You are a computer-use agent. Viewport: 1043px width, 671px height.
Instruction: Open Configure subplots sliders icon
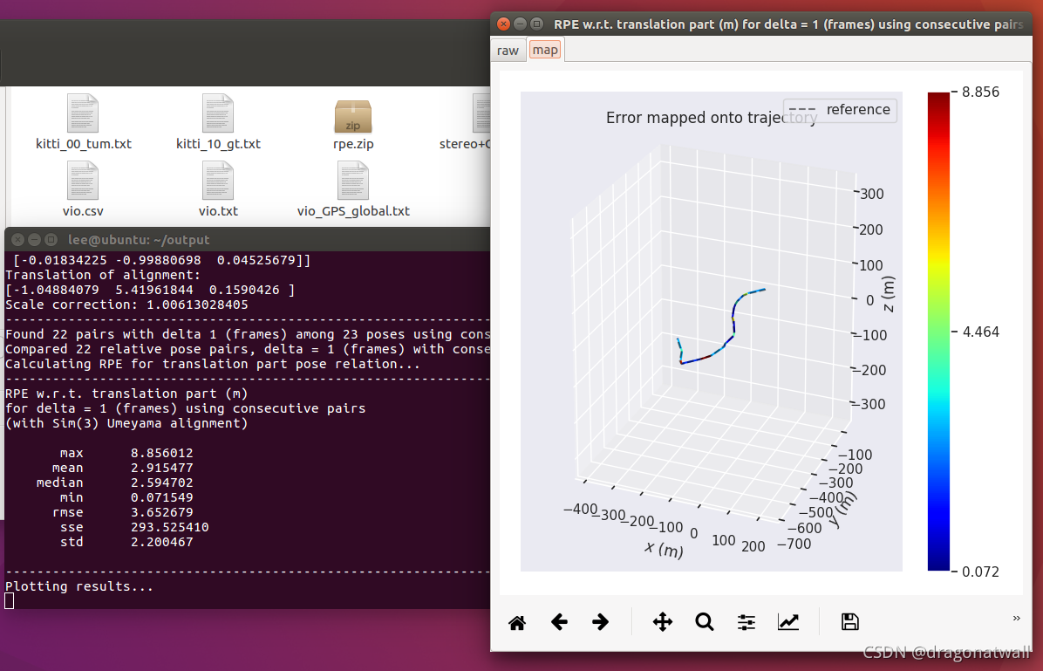pos(746,622)
